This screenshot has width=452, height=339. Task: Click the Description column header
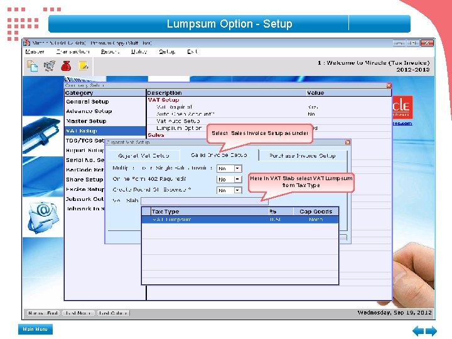tap(226, 93)
